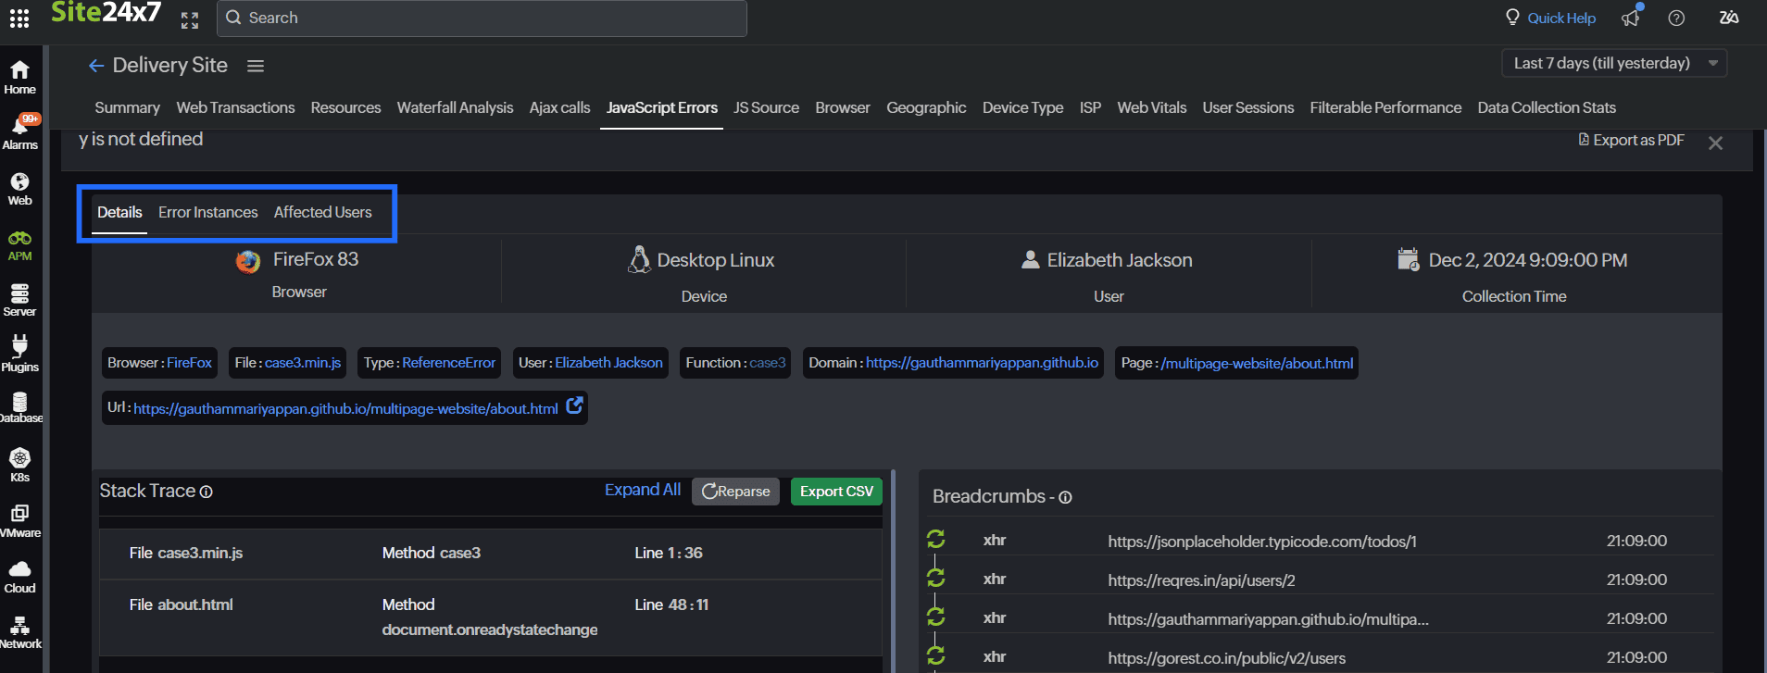Open Alarms in sidebar
The width and height of the screenshot is (1767, 673).
[19, 132]
